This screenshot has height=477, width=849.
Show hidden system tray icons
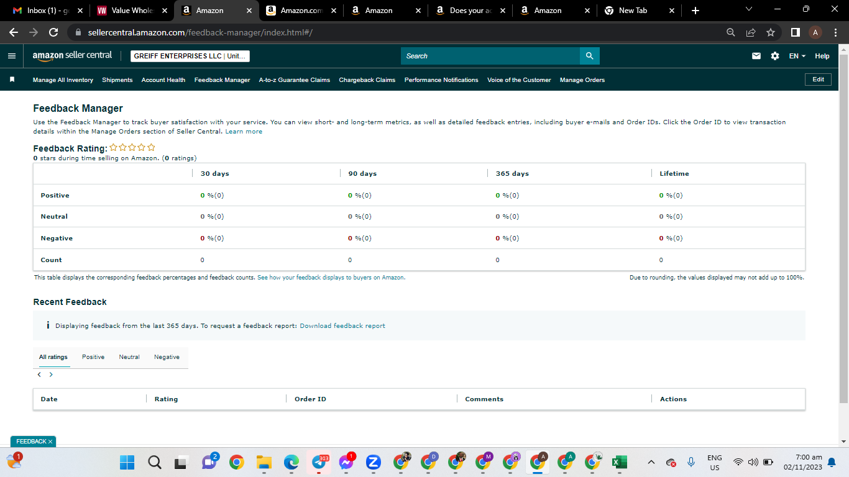[651, 462]
